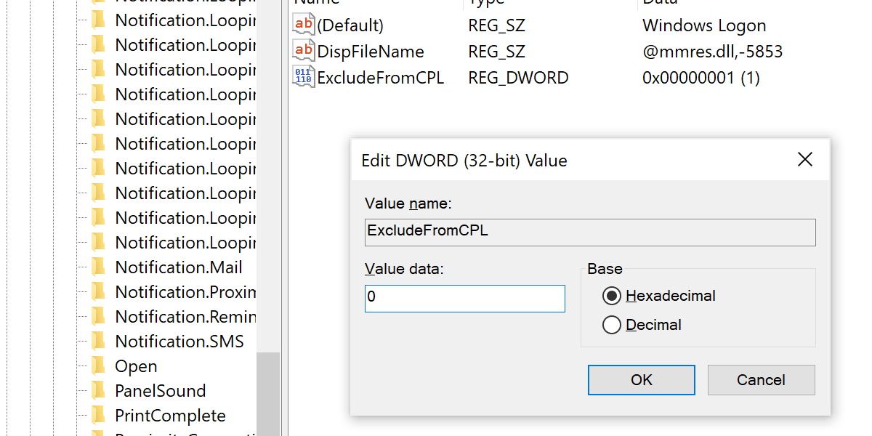Select the PanelSound key

point(161,390)
